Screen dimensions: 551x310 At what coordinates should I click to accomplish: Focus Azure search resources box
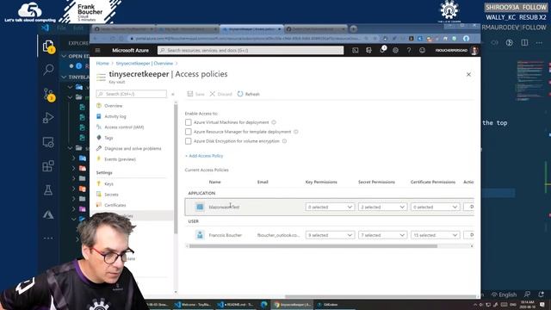pos(251,50)
